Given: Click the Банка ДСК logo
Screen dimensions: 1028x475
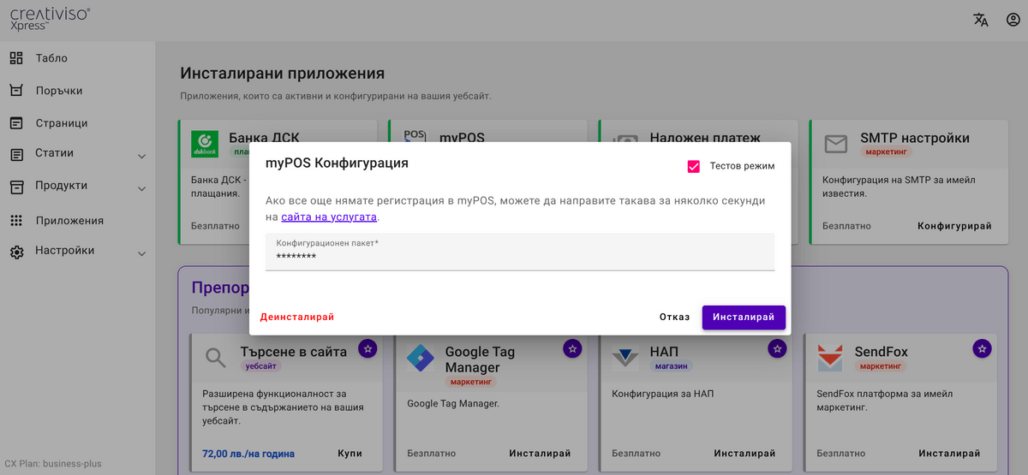Looking at the screenshot, I should click(x=205, y=143).
